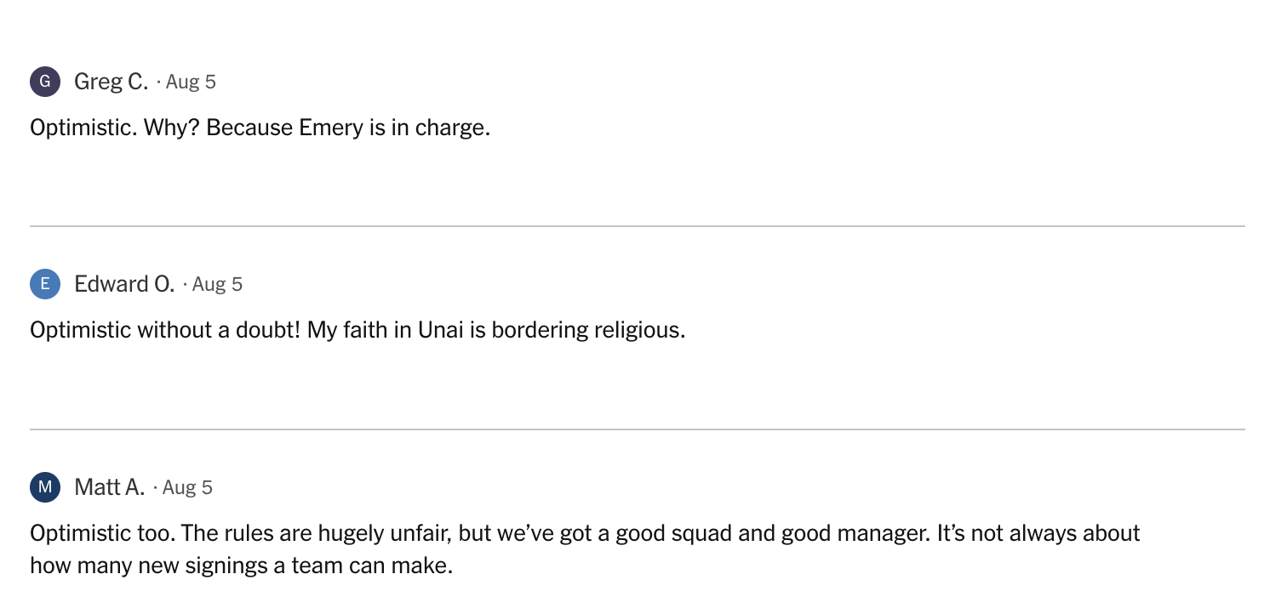Open Matt A.'s commenter profile name
This screenshot has height=614, width=1270.
coord(110,487)
